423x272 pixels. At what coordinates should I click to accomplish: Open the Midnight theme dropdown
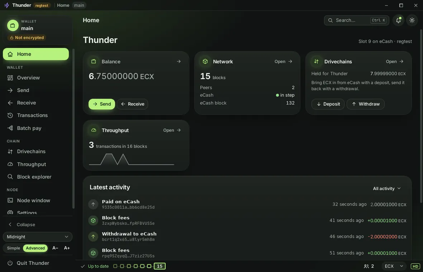click(x=38, y=237)
